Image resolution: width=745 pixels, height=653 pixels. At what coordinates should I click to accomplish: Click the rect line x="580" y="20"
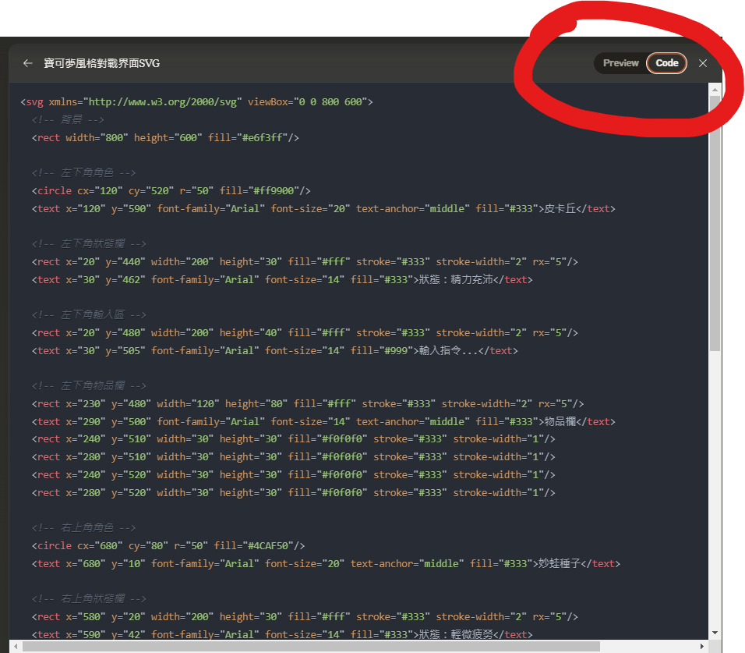[305, 617]
